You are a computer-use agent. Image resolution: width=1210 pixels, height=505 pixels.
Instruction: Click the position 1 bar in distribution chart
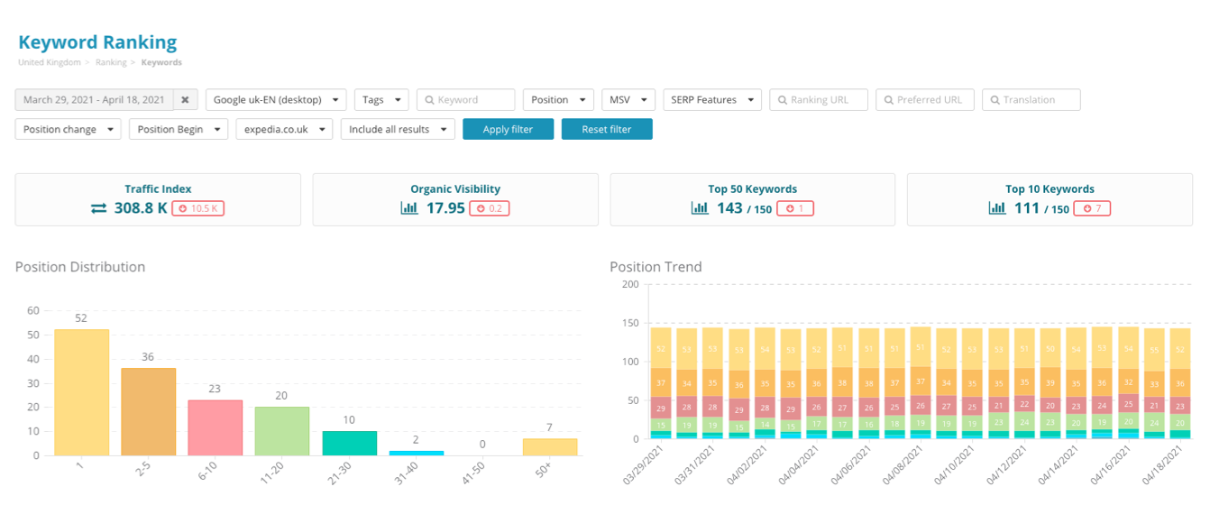[x=81, y=392]
